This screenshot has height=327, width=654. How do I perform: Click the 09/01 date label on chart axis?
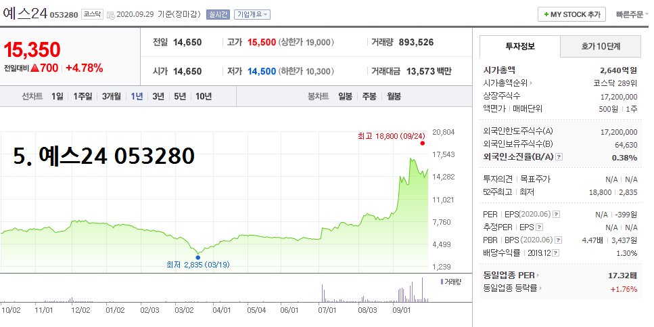coord(401,310)
